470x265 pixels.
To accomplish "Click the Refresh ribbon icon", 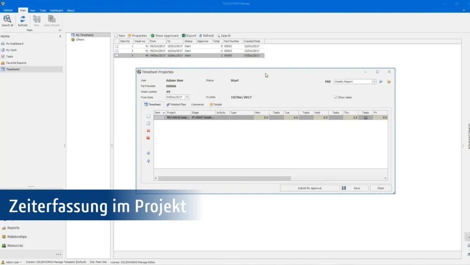I will tap(23, 21).
